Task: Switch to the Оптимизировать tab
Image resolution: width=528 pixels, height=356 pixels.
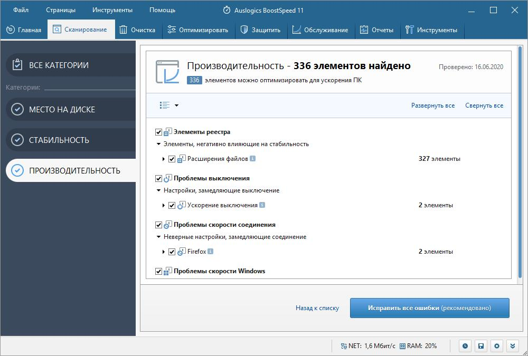Action: coord(198,30)
